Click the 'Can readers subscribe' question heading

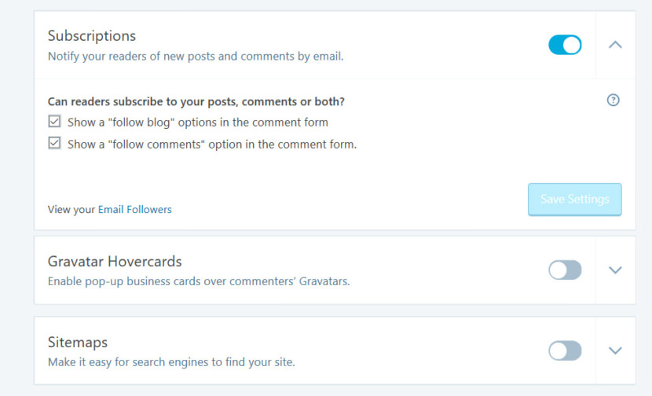click(196, 101)
